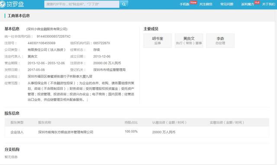Click the enterprise address text
The width and height of the screenshot is (277, 165).
tap(60, 76)
